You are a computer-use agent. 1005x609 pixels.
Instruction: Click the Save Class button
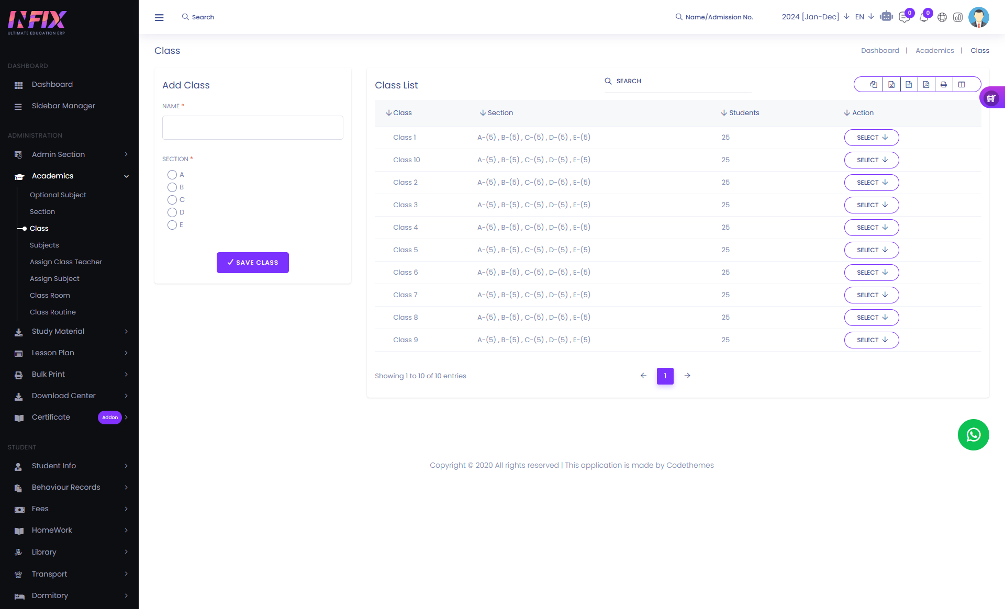pyautogui.click(x=253, y=263)
